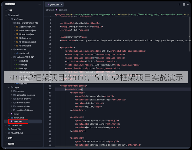This screenshot has width=192, height=150.
Task: Click the jetty-plugin.version property line
Action: (x=102, y=65)
